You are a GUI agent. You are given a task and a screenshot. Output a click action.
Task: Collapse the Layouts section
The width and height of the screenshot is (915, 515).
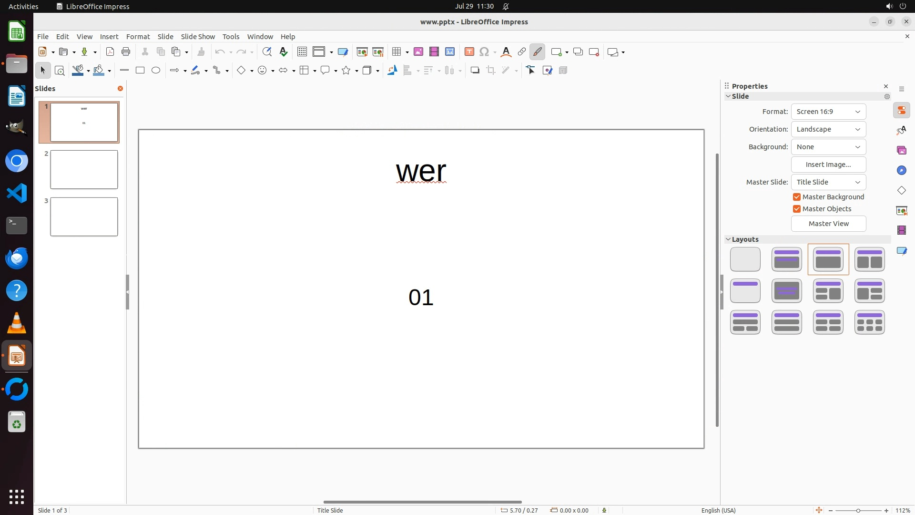coord(728,239)
